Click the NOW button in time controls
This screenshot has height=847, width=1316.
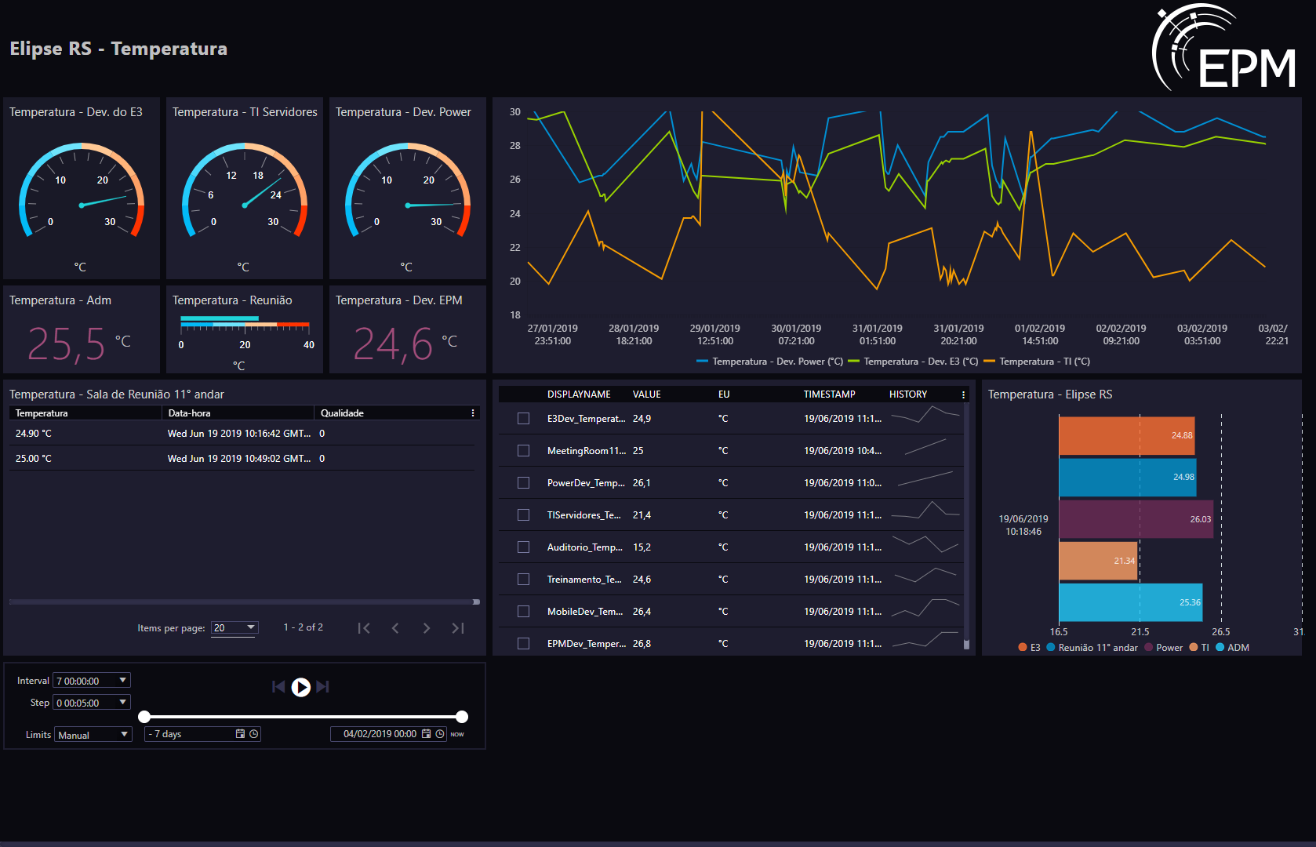457,735
